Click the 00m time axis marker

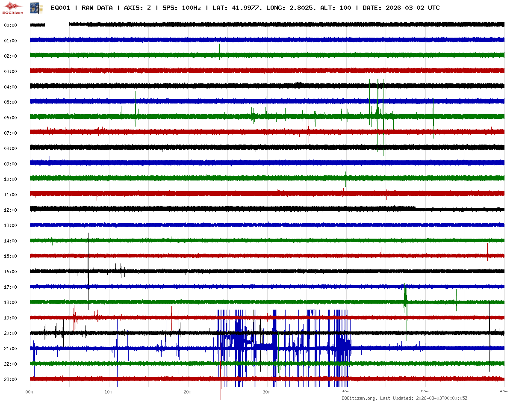click(x=29, y=391)
